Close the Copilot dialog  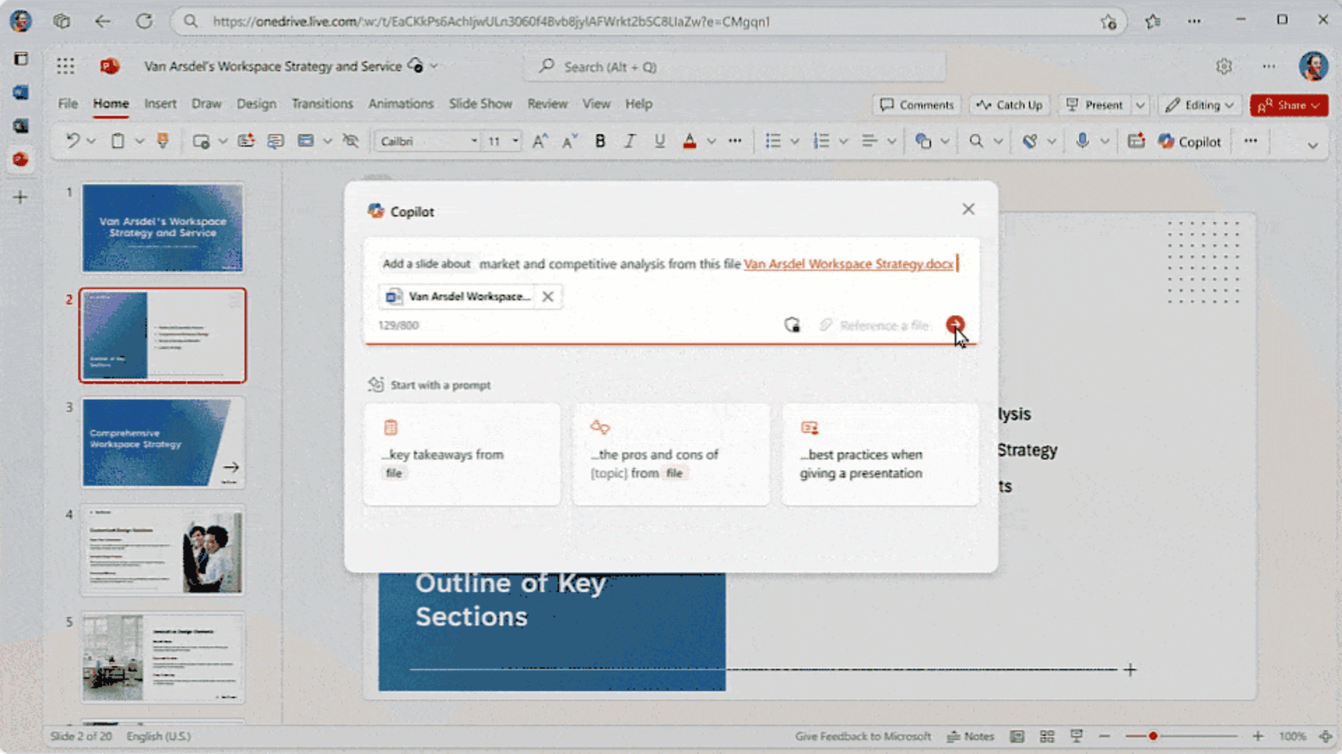point(968,209)
